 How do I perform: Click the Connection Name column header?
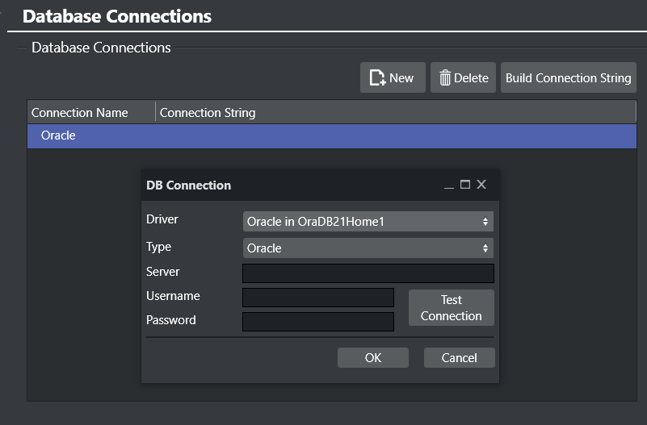[x=90, y=113]
